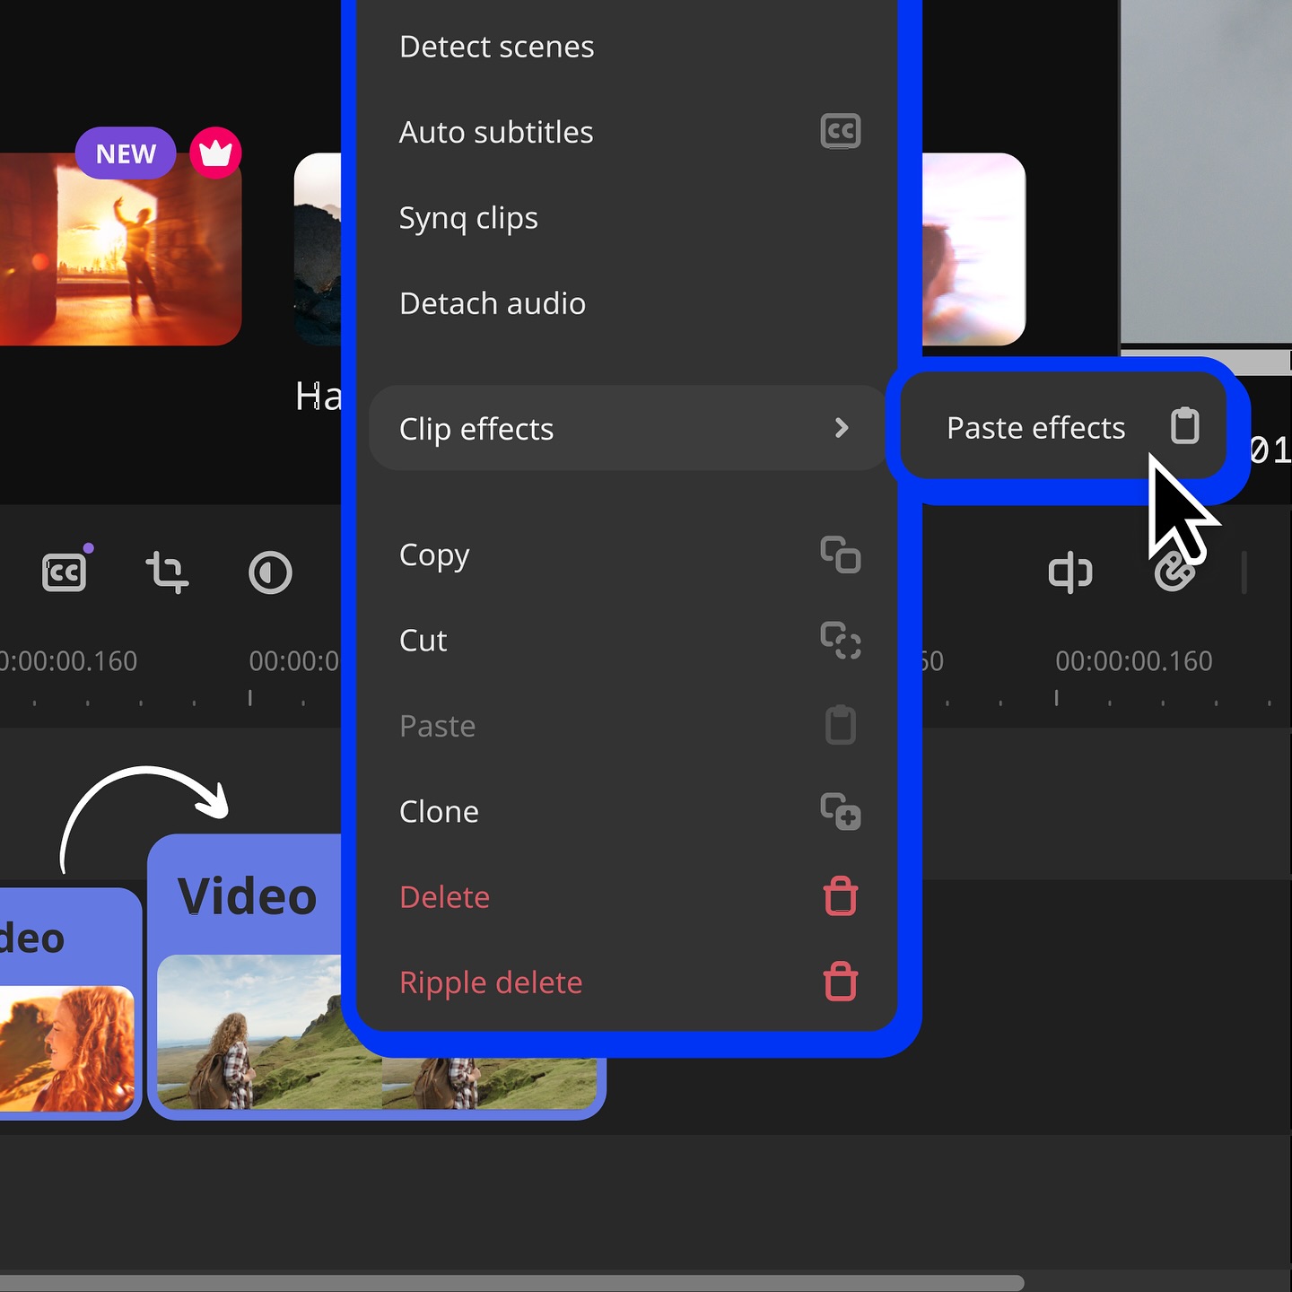This screenshot has height=1292, width=1292.
Task: Expand the Clip effects submenu chevron
Action: click(x=842, y=428)
